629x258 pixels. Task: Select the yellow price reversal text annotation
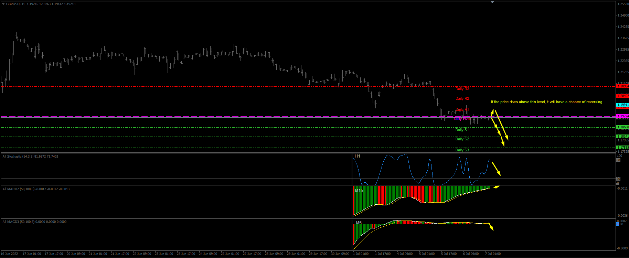tap(546, 102)
